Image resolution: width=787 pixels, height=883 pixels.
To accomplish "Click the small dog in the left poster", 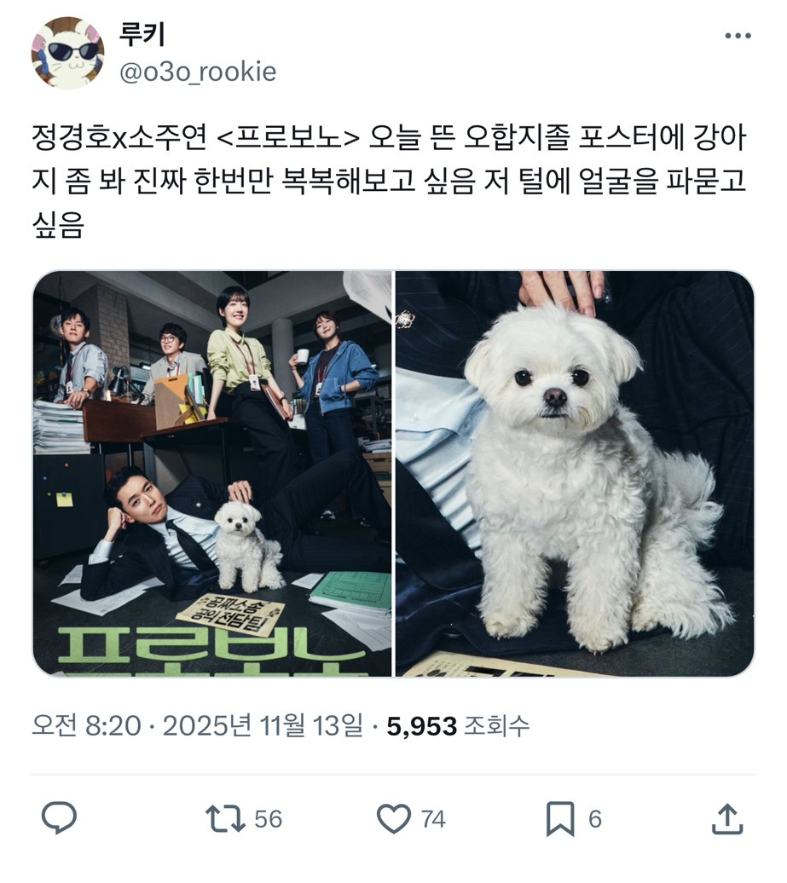I will (246, 545).
